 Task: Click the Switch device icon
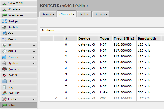[4, 27]
